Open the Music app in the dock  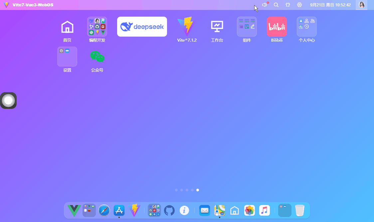tap(264, 210)
